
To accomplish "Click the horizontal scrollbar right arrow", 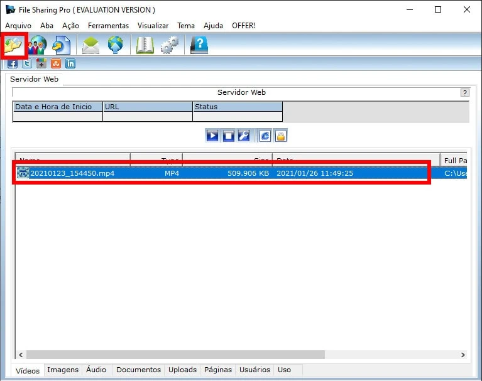I will tap(463, 355).
